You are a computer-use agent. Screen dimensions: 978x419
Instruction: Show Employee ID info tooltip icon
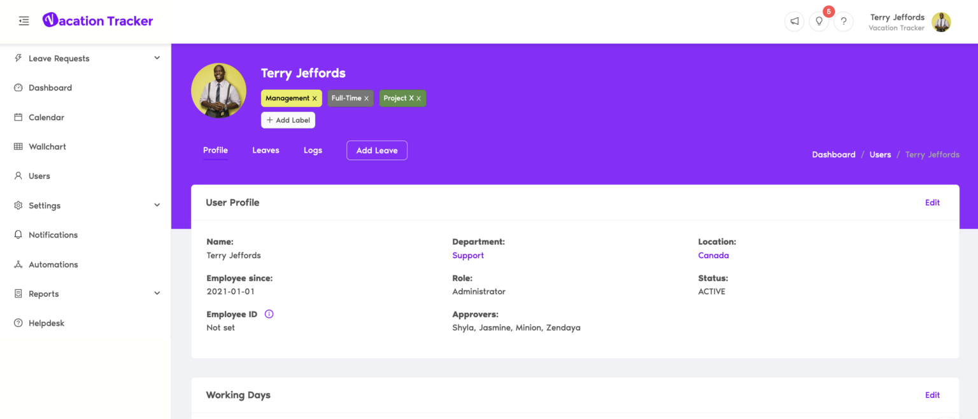click(269, 314)
